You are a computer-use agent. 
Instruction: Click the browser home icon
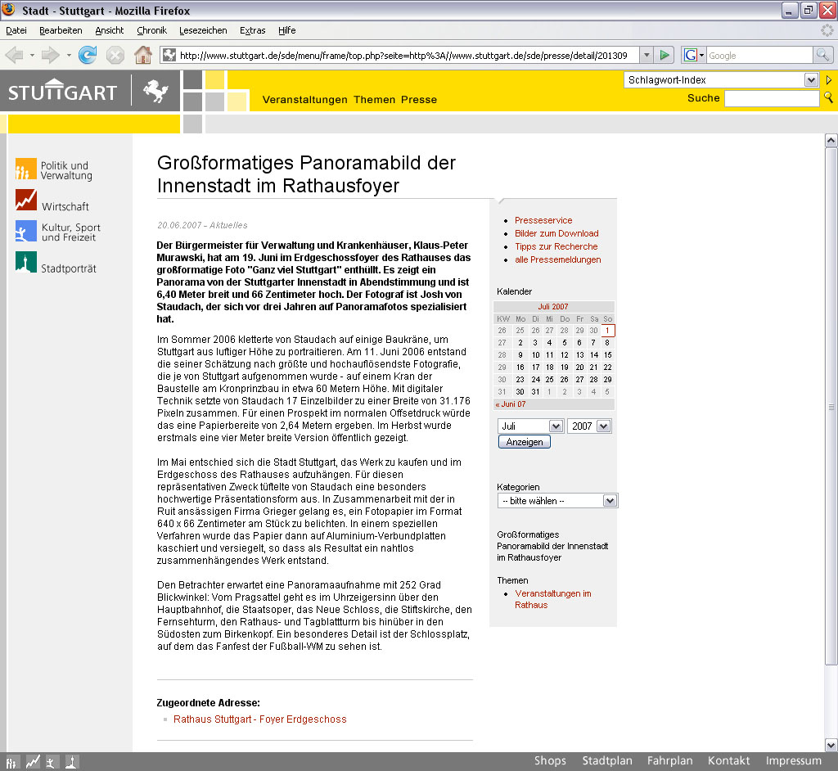[x=142, y=55]
